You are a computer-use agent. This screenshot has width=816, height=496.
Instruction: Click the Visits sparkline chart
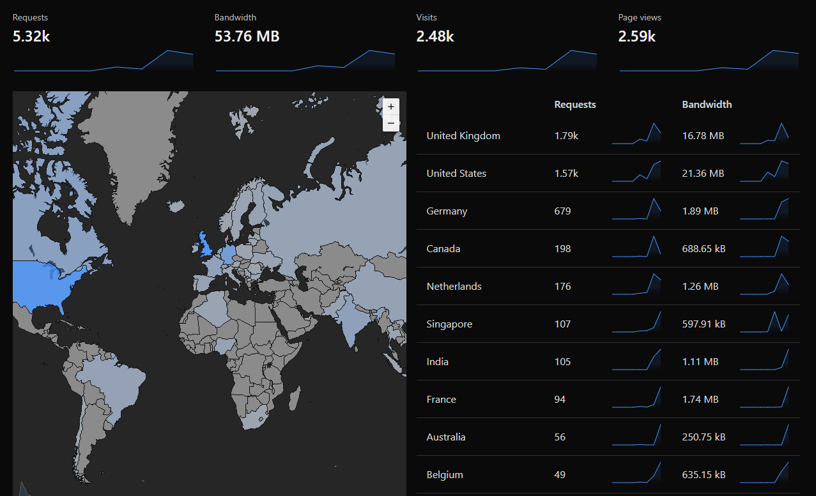pos(507,60)
